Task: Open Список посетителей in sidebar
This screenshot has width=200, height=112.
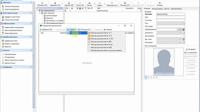Action: click(x=12, y=20)
